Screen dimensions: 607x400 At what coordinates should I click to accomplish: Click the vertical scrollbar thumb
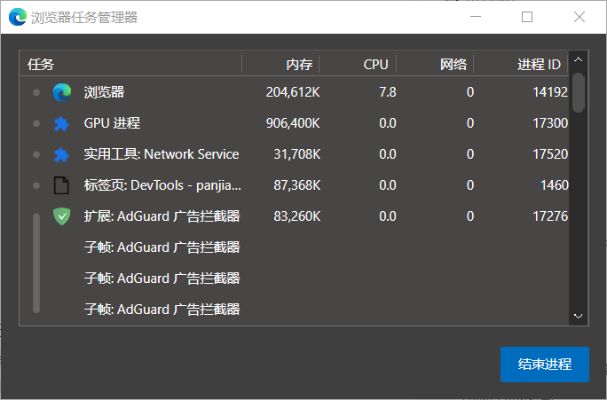click(x=579, y=92)
